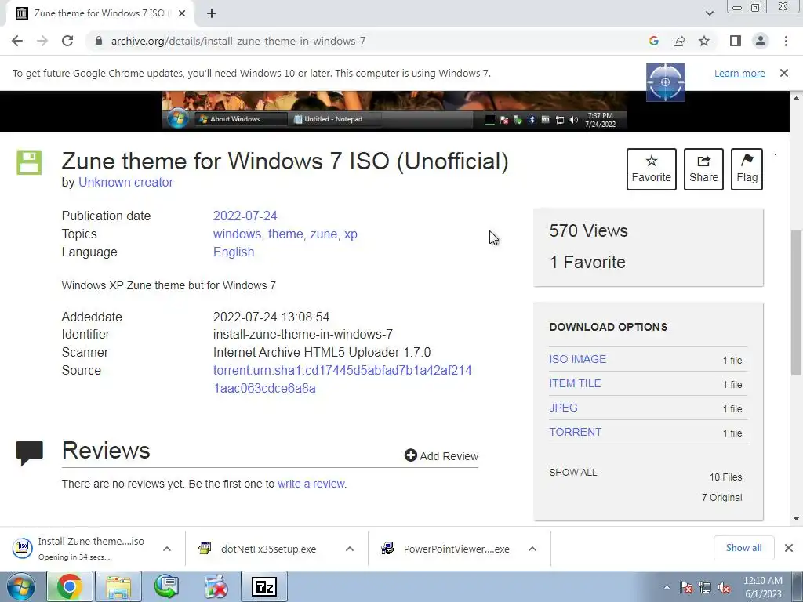
Task: Click publication date 2022-07-24
Action: point(245,216)
